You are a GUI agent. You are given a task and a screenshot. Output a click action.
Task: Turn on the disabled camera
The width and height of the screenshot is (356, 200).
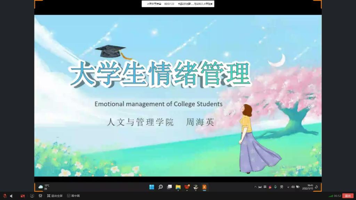[x=23, y=196]
